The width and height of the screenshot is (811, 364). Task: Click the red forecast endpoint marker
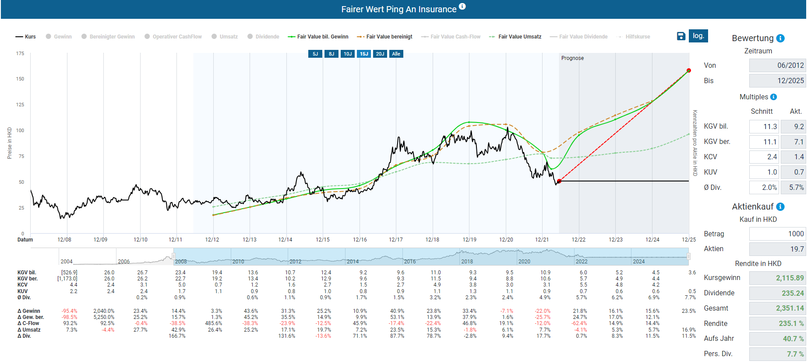(x=689, y=70)
